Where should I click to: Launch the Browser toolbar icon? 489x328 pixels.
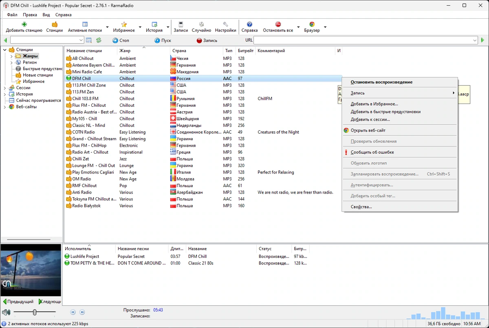[x=312, y=24]
